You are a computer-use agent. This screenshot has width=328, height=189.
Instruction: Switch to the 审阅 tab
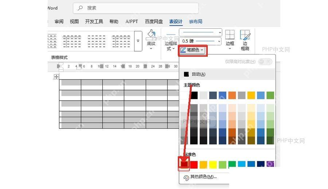(59, 21)
